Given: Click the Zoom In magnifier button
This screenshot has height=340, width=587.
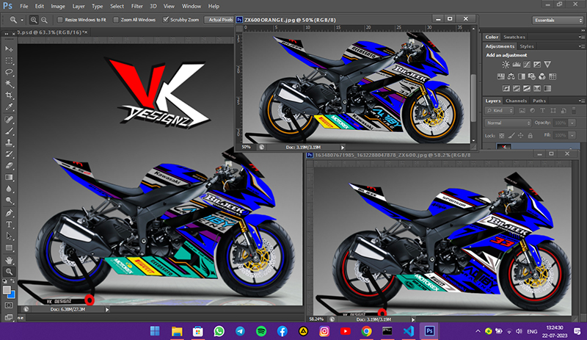Looking at the screenshot, I should click(34, 20).
